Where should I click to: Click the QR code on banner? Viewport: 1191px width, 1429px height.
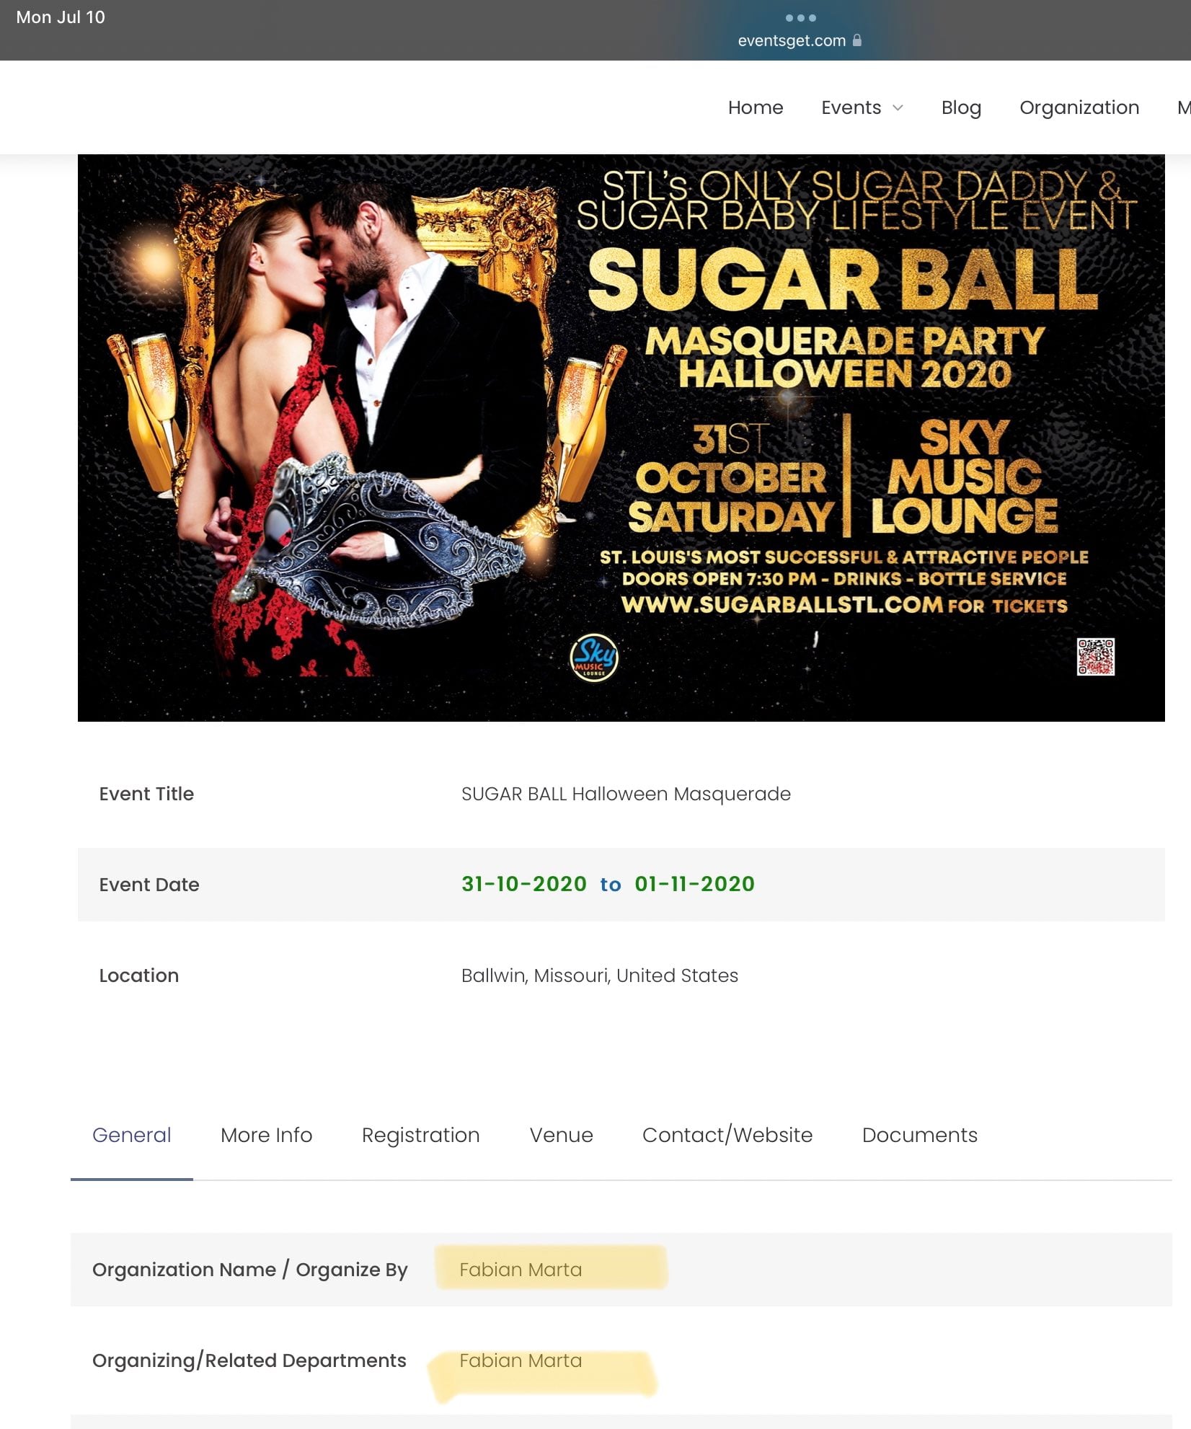1095,656
